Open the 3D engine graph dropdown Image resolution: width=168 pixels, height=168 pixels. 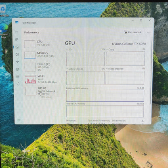[x=69, y=50]
